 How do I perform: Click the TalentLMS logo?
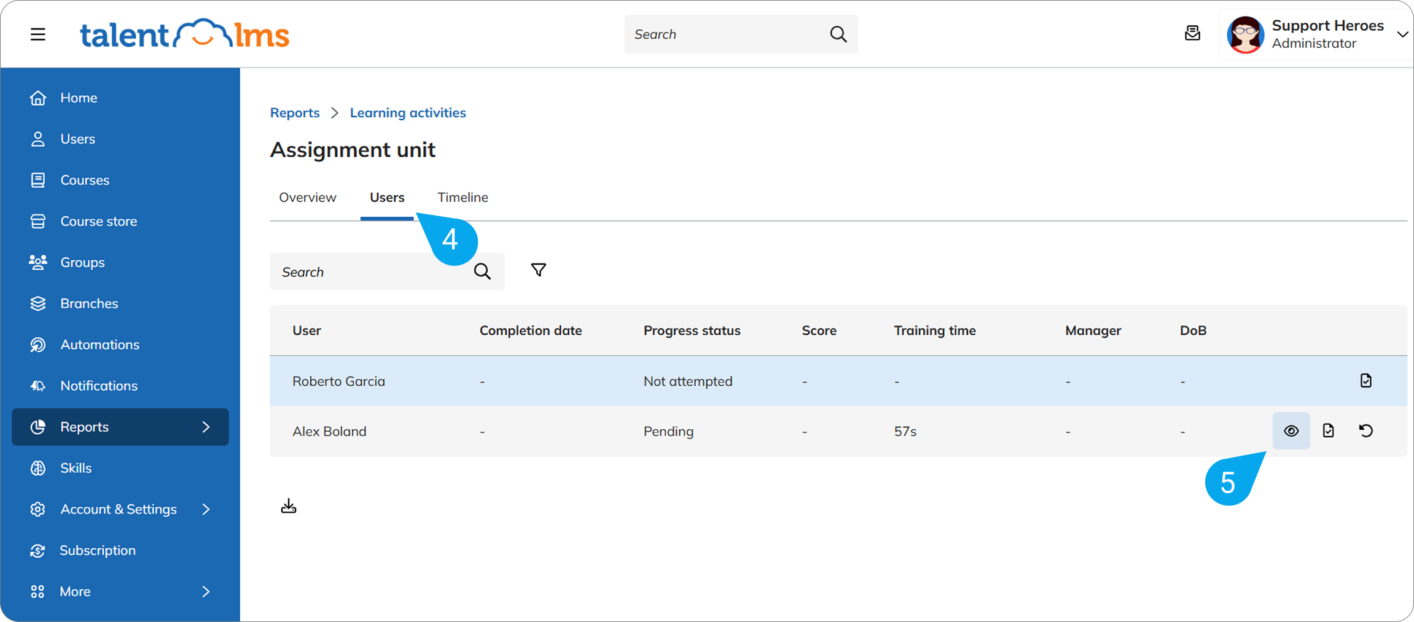click(x=184, y=34)
